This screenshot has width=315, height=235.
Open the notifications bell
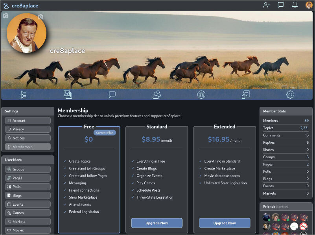click(x=295, y=5)
